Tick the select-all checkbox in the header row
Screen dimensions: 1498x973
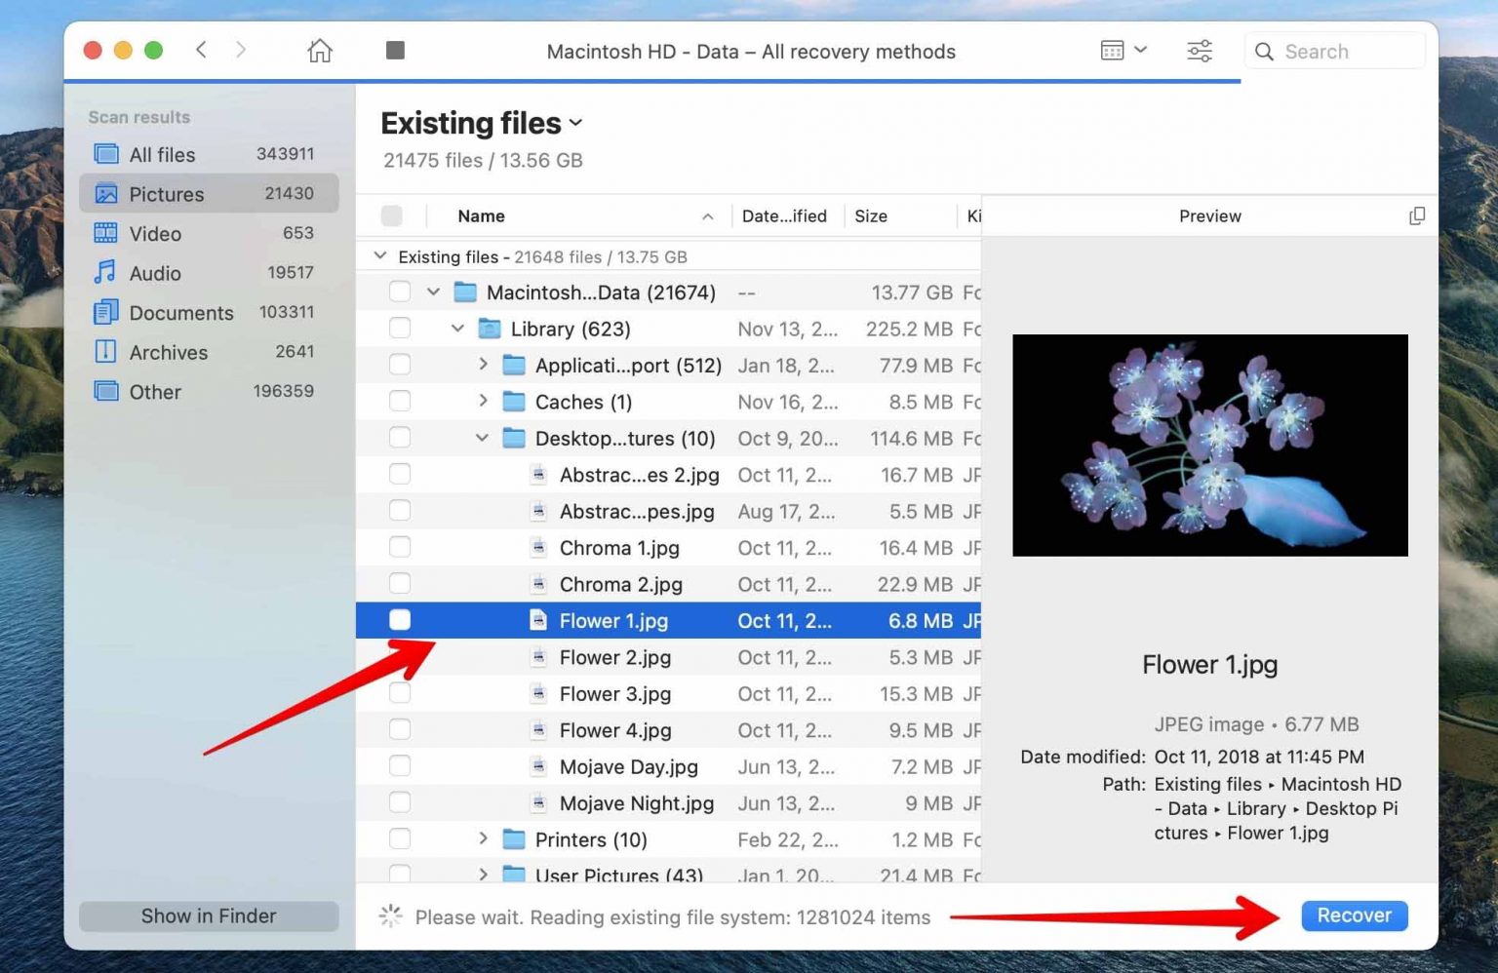click(x=391, y=215)
